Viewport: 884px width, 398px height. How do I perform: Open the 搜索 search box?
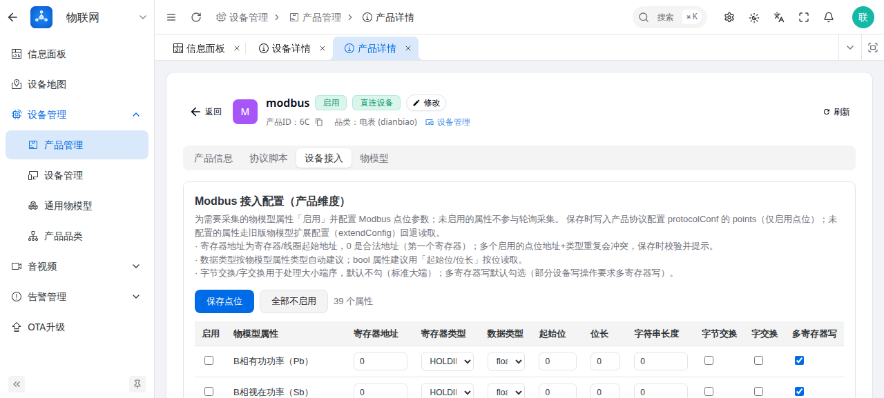click(669, 17)
